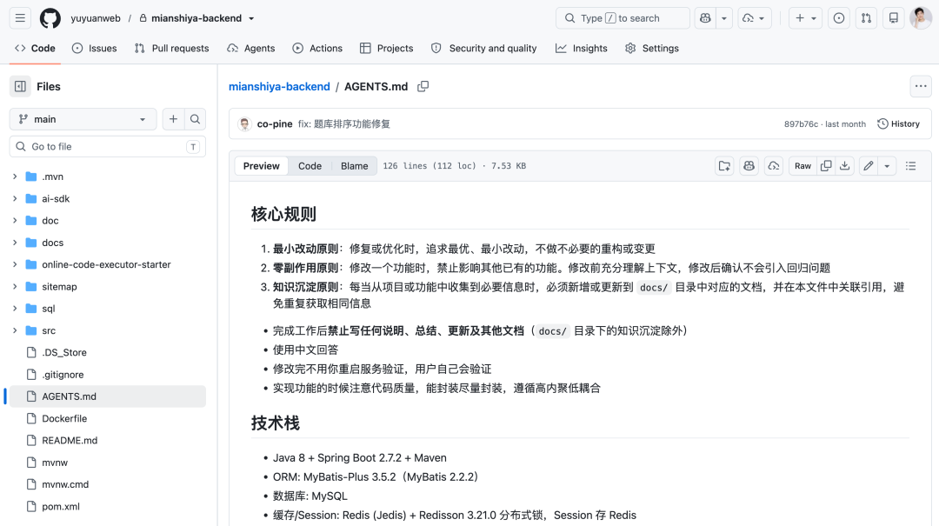Open the Issues tab
The width and height of the screenshot is (939, 526).
pyautogui.click(x=94, y=48)
